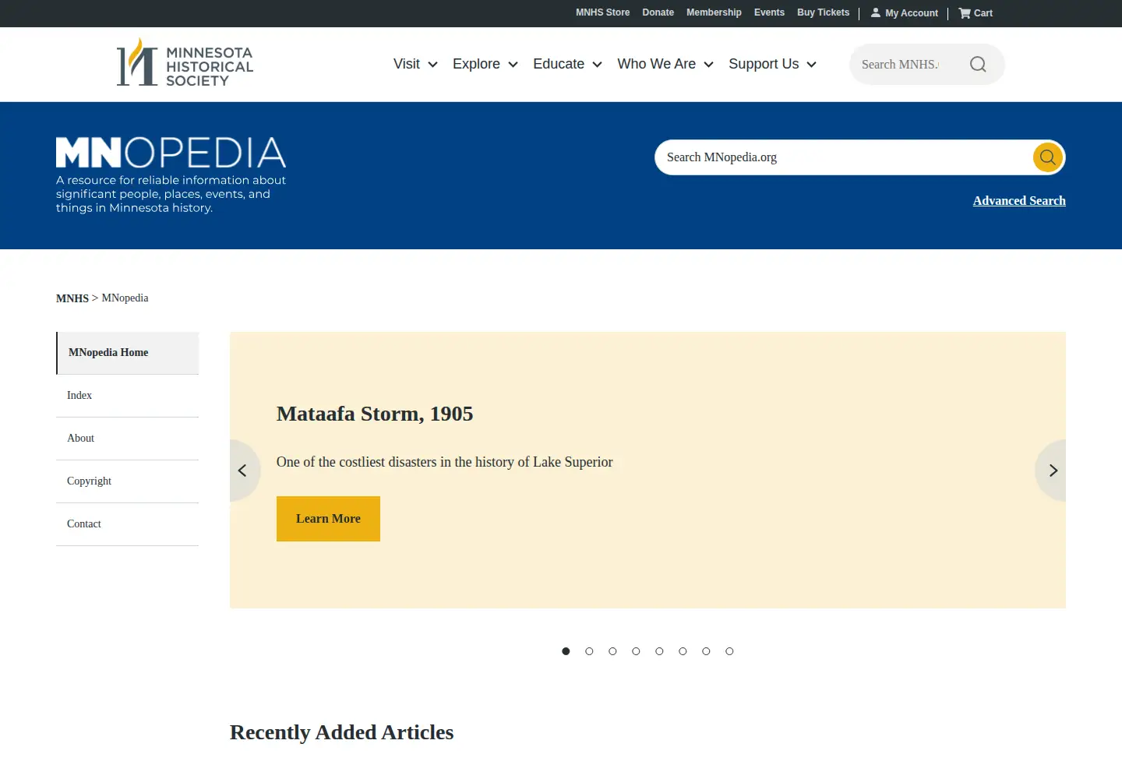The image size is (1122, 779).
Task: Select the eighth carousel dot
Action: (729, 651)
